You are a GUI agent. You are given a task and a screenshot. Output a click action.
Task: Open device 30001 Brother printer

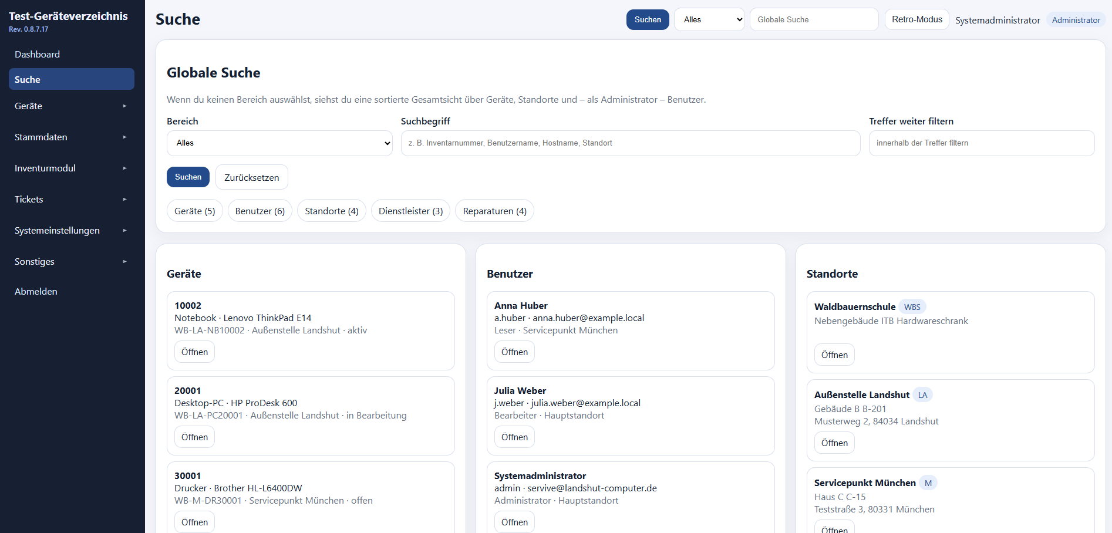click(194, 522)
